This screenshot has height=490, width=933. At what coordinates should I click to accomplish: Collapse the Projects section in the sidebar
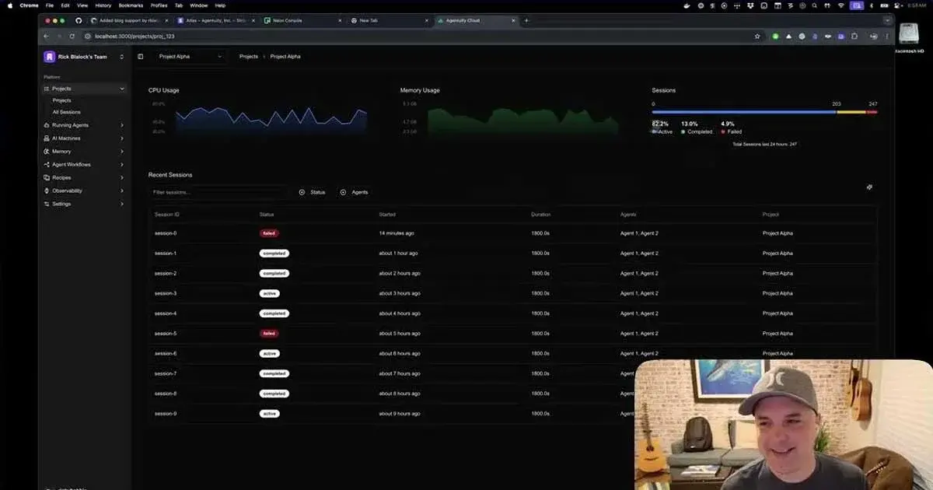tap(122, 88)
